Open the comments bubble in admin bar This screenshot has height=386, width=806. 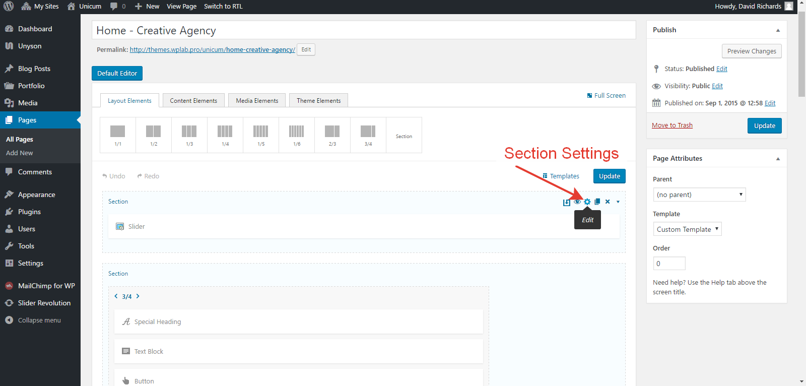(117, 7)
